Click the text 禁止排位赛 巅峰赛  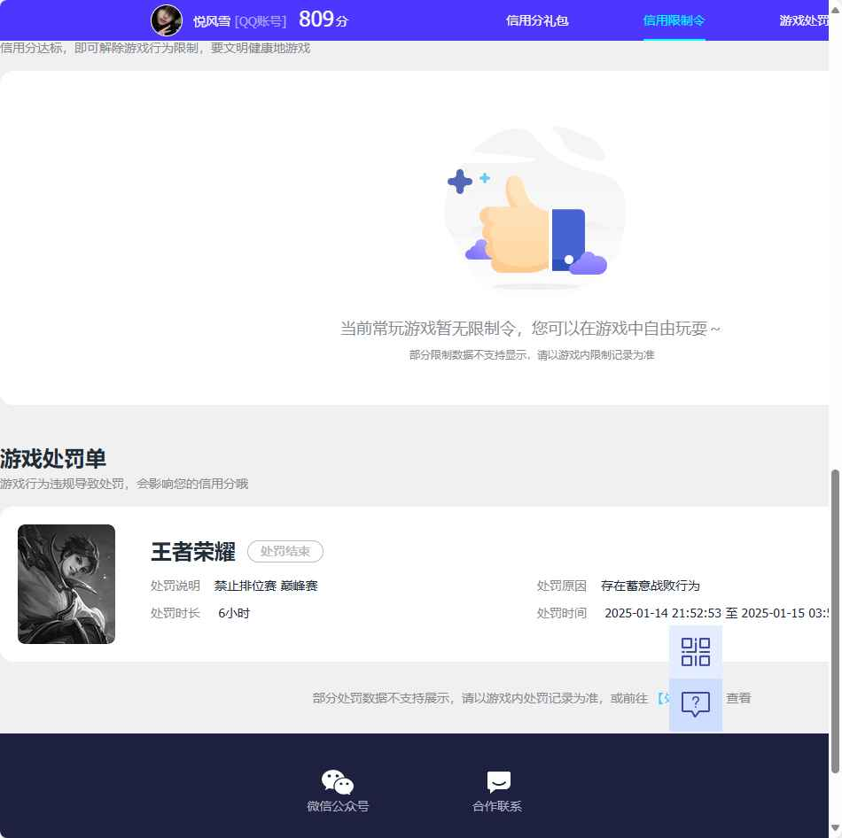(266, 586)
